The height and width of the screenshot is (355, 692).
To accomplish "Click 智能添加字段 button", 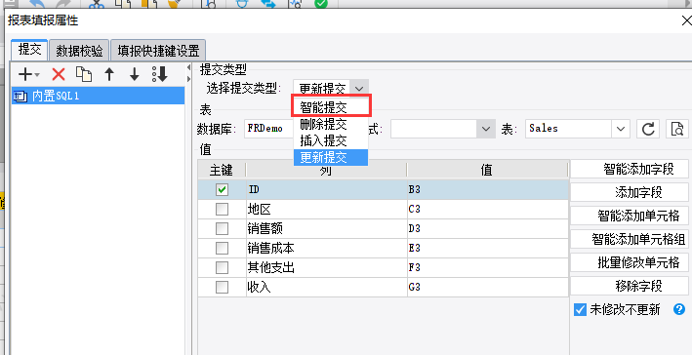I will pyautogui.click(x=630, y=169).
